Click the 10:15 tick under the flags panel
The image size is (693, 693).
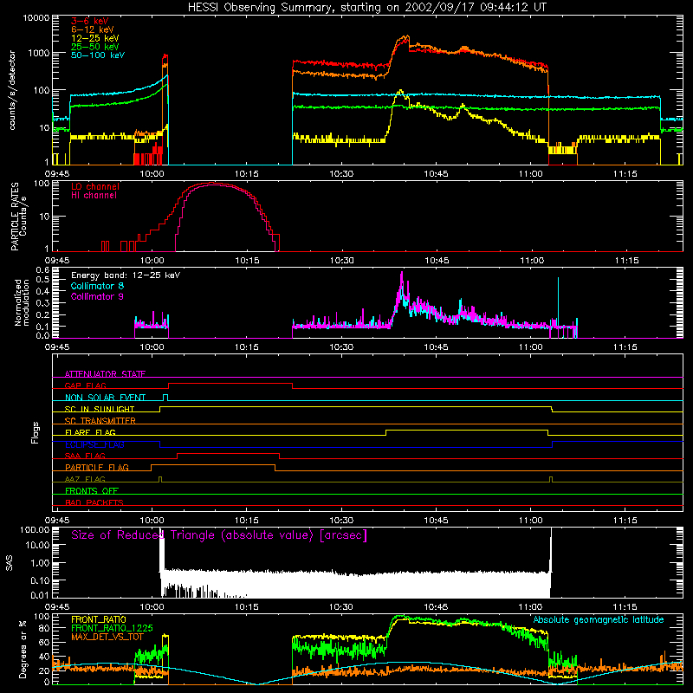click(x=247, y=521)
